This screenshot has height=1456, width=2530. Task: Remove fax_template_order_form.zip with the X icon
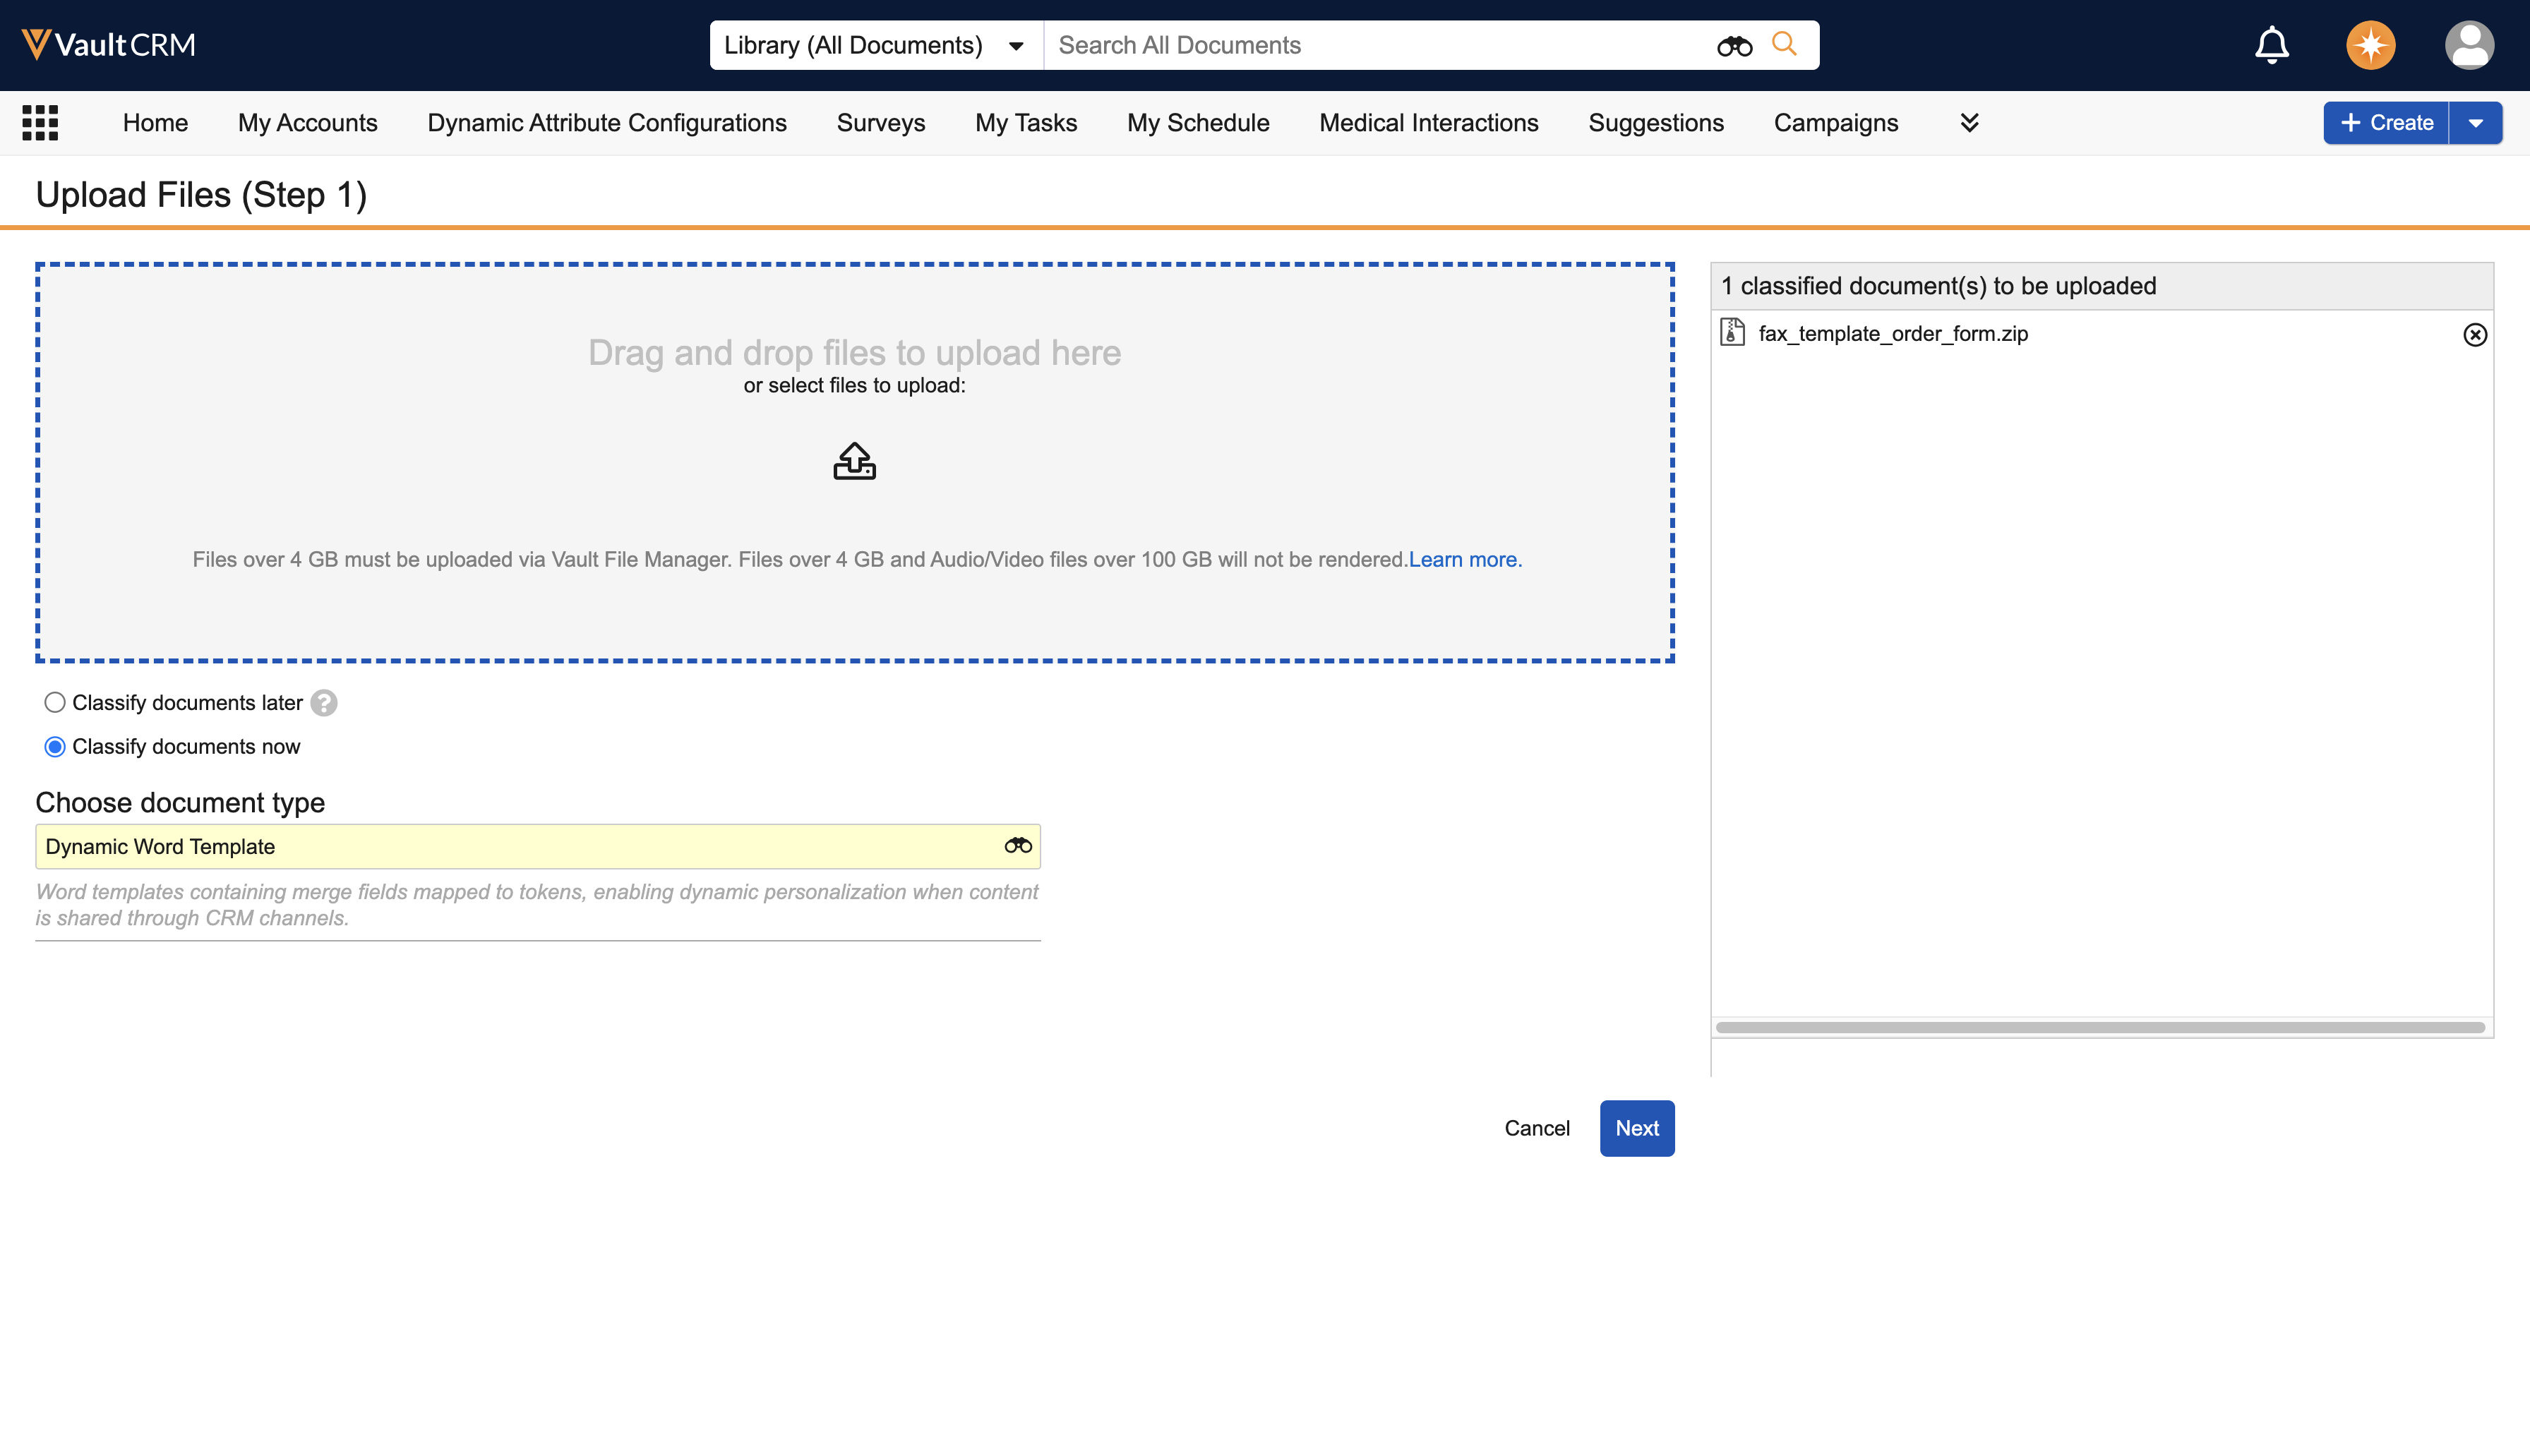[x=2474, y=335]
